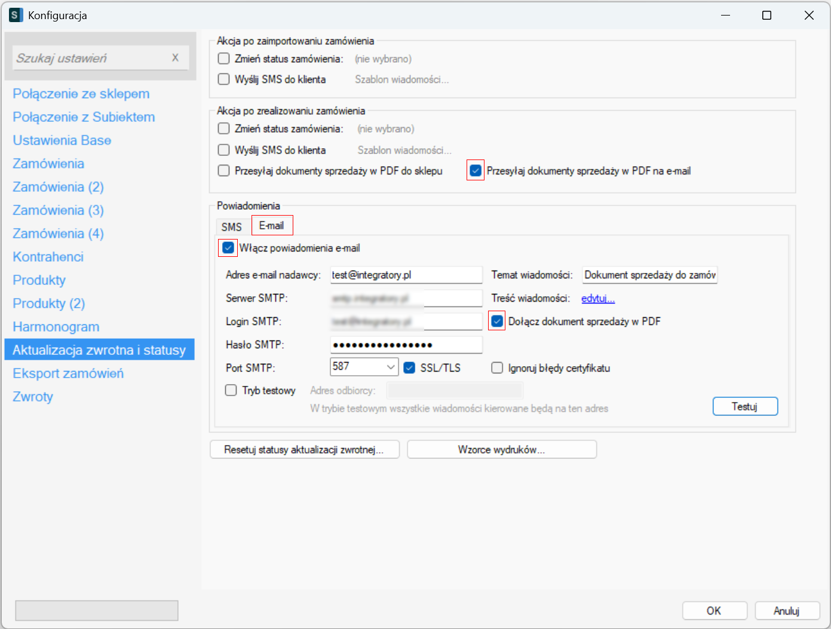
Task: Toggle SSL/TLS checkbox
Action: [409, 368]
